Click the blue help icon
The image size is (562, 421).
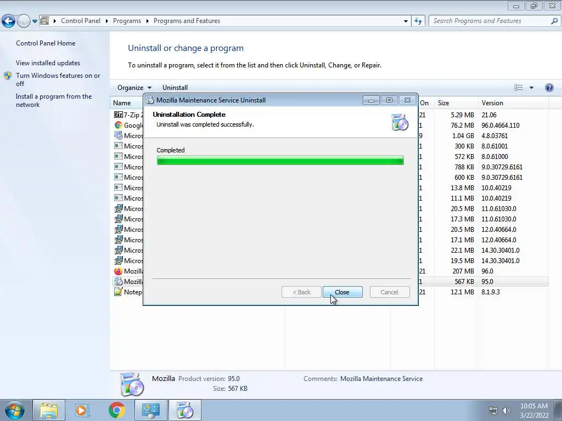549,88
